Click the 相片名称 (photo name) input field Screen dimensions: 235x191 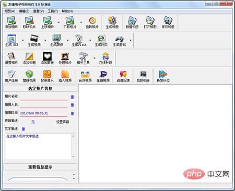44,97
